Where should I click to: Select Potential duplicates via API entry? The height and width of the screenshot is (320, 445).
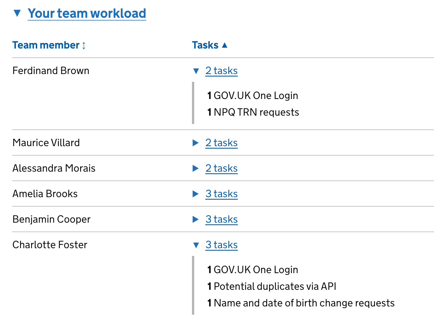click(x=272, y=286)
